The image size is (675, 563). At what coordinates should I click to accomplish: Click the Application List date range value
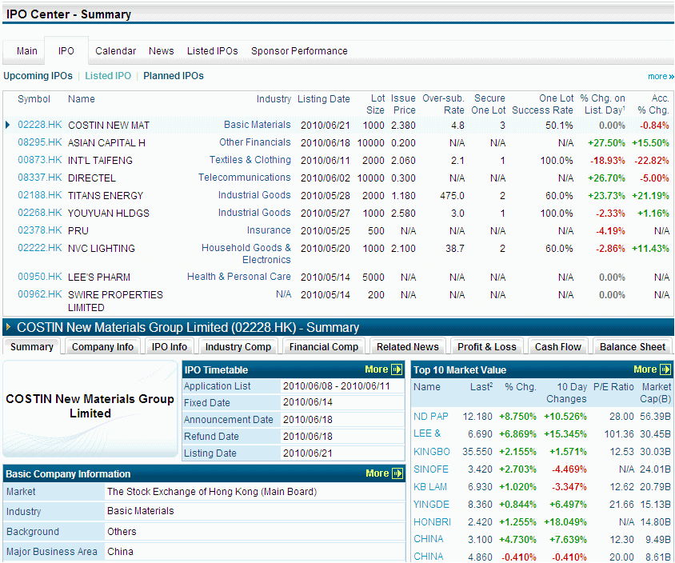(x=336, y=386)
